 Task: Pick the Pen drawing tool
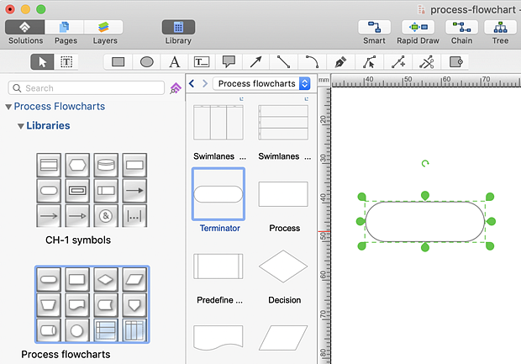click(x=340, y=61)
